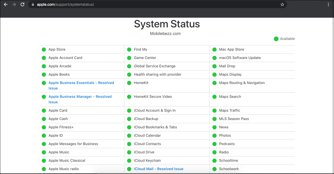The image size is (334, 174).
Task: Select the Apple Messages for Business entry
Action: coord(73,144)
